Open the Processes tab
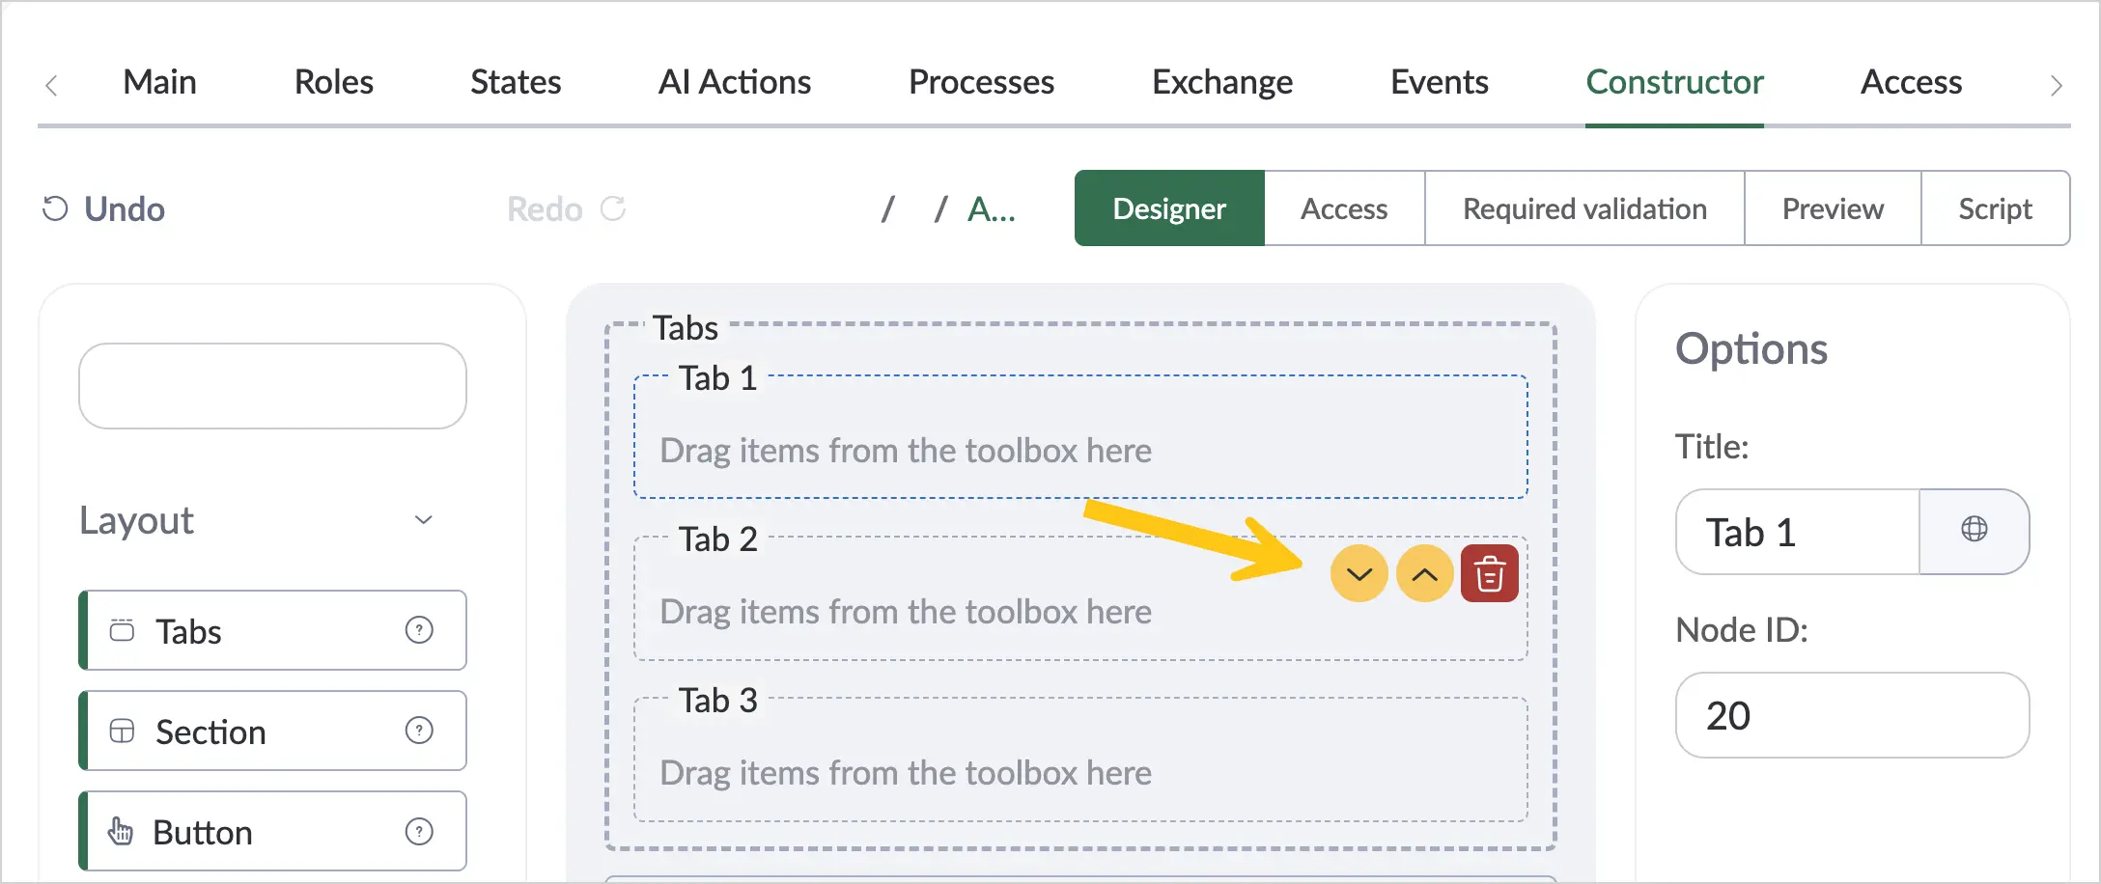The image size is (2101, 884). tap(981, 82)
